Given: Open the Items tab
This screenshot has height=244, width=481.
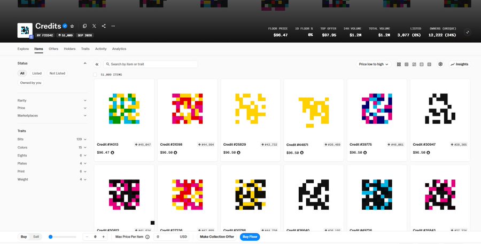Looking at the screenshot, I should point(38,49).
